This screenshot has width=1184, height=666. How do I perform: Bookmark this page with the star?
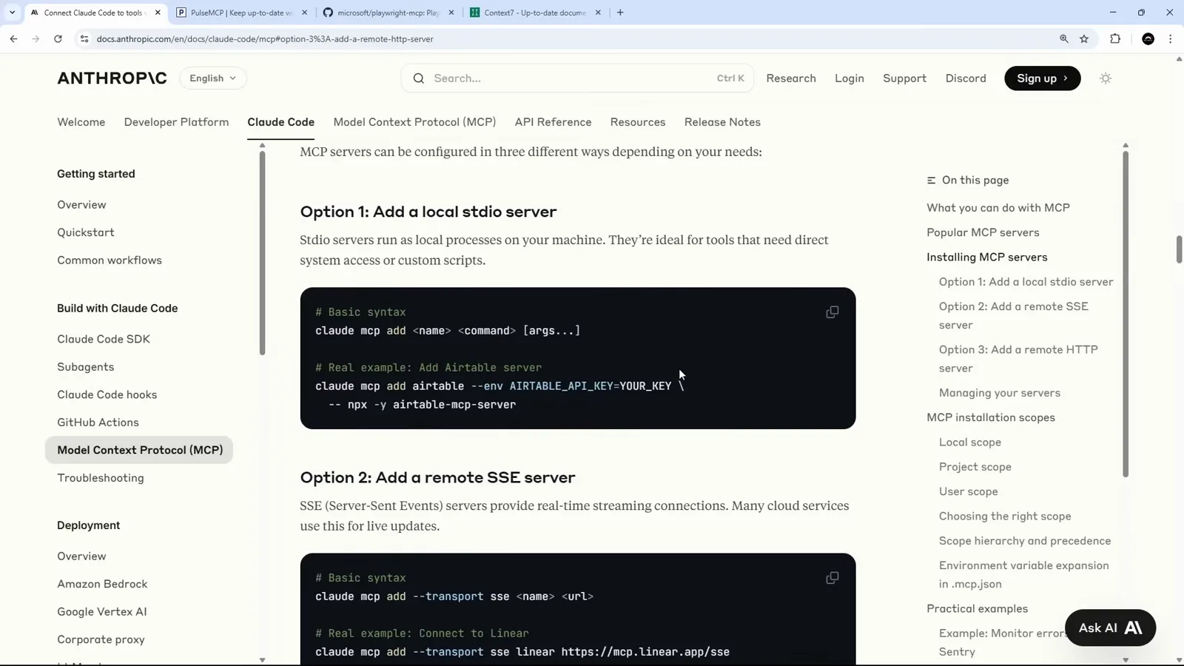(x=1084, y=38)
